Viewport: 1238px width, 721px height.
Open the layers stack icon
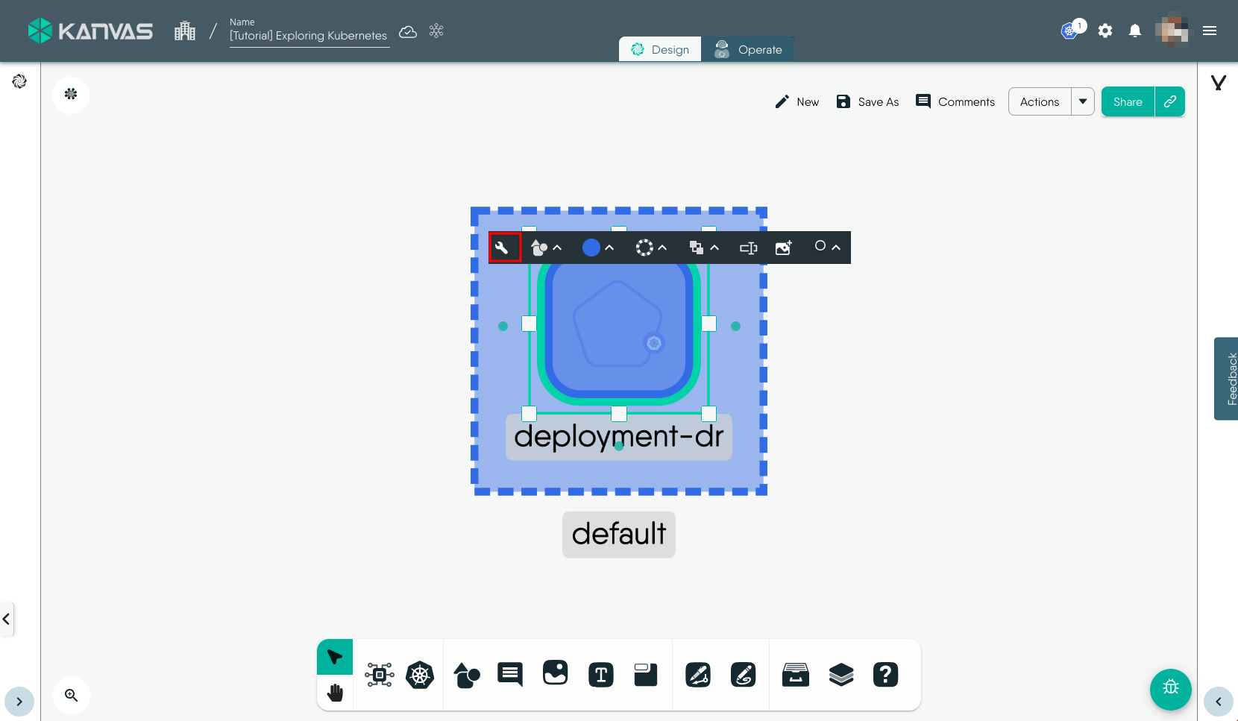pos(841,676)
